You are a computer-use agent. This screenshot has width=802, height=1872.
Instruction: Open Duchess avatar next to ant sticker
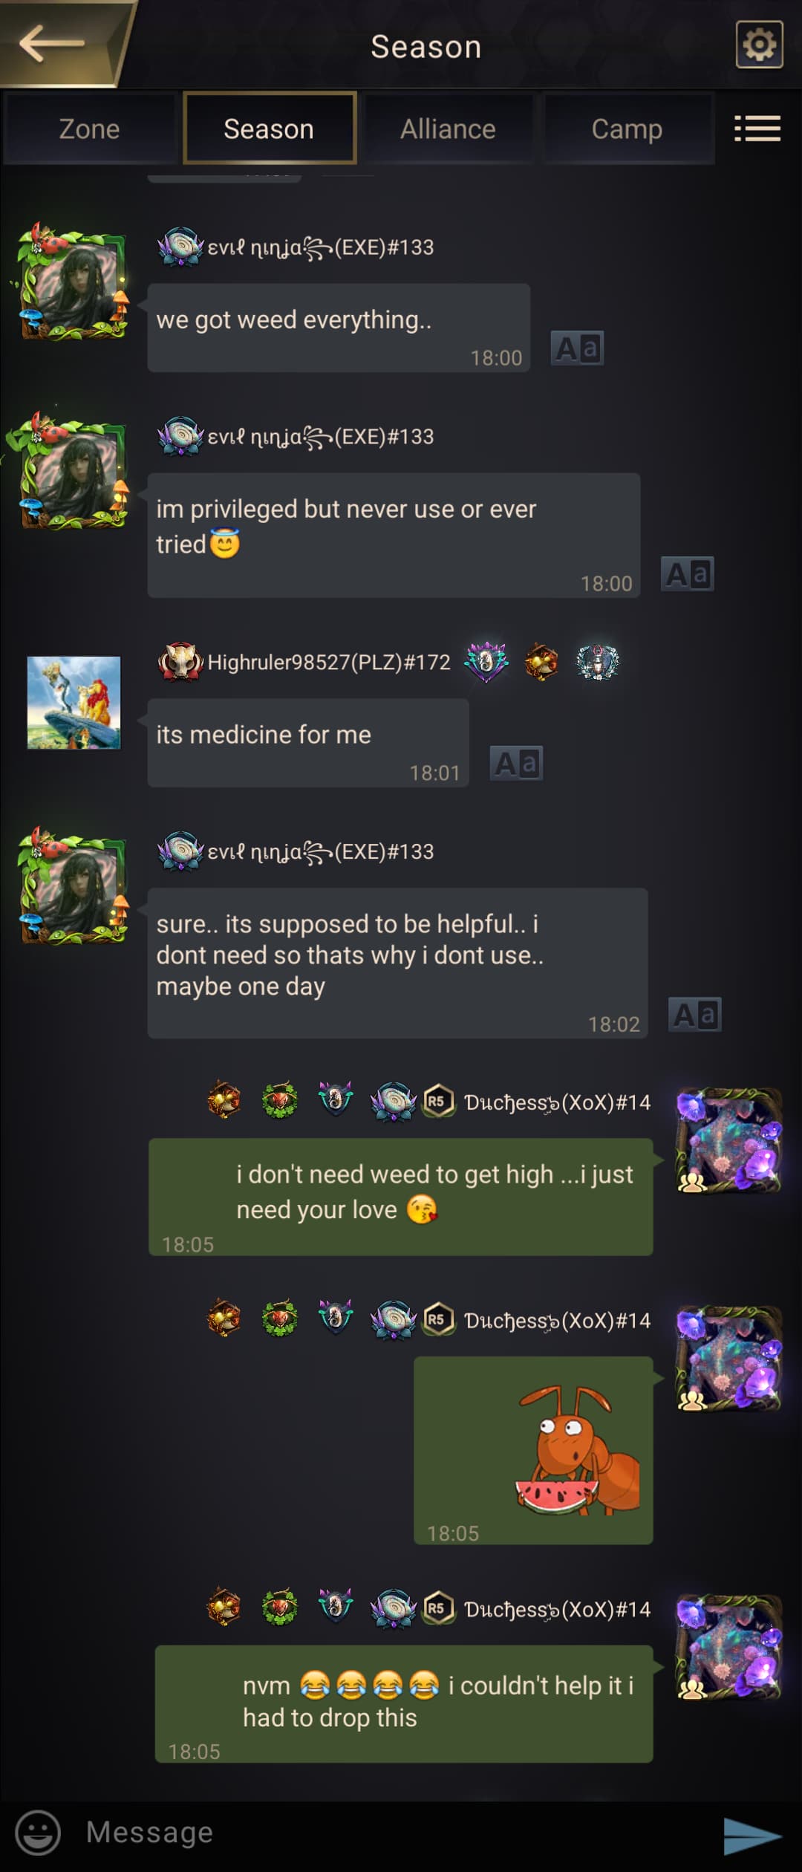(728, 1358)
